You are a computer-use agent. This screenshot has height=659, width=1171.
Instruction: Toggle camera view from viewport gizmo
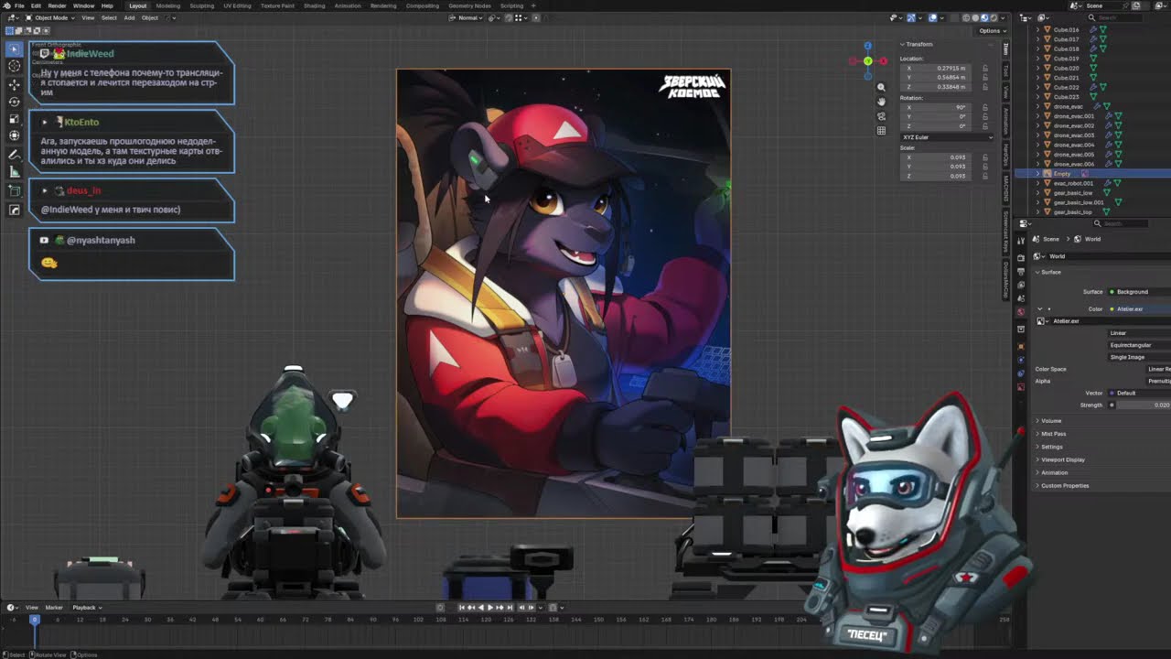pos(881,116)
